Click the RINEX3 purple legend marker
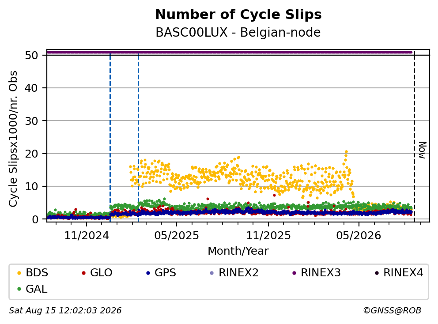Viewport: 438px width, 324px height. click(x=294, y=273)
